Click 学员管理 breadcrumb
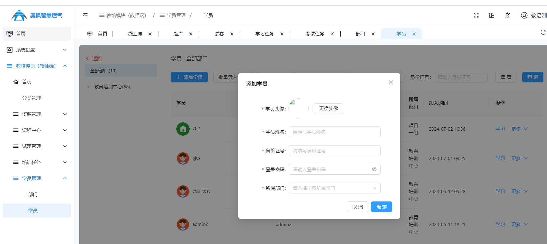Screen dimensions: 547x244 (173, 15)
